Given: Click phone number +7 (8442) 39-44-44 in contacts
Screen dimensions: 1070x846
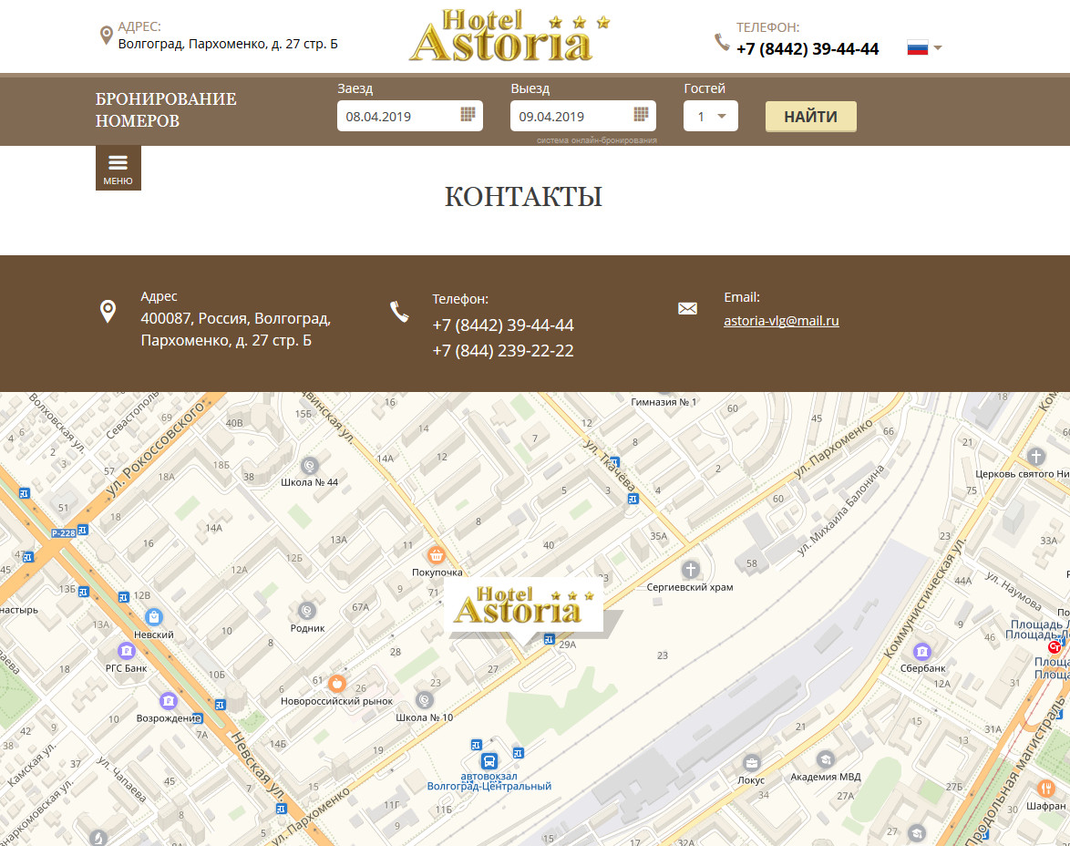Looking at the screenshot, I should 503,325.
